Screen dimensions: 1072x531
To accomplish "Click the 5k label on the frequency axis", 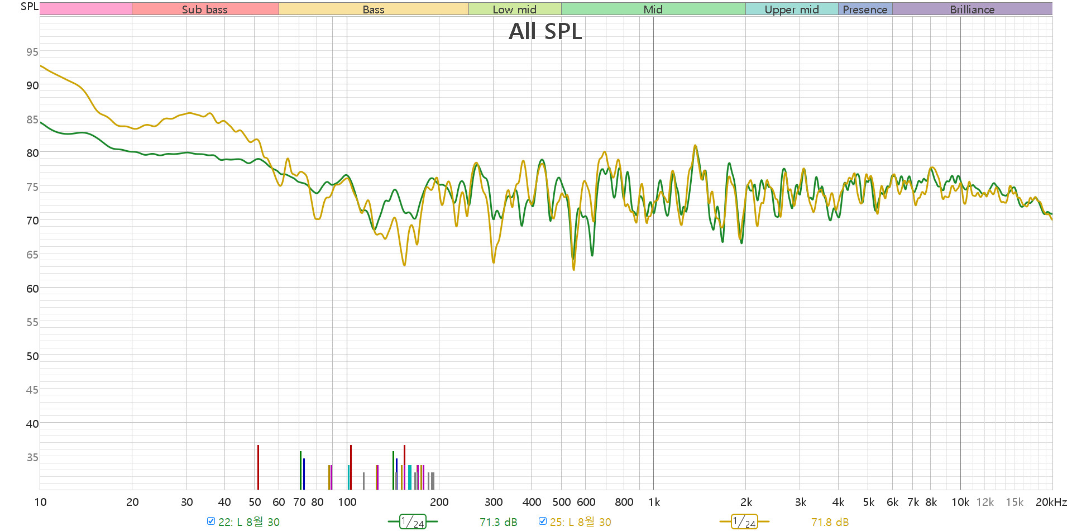I will tap(868, 502).
